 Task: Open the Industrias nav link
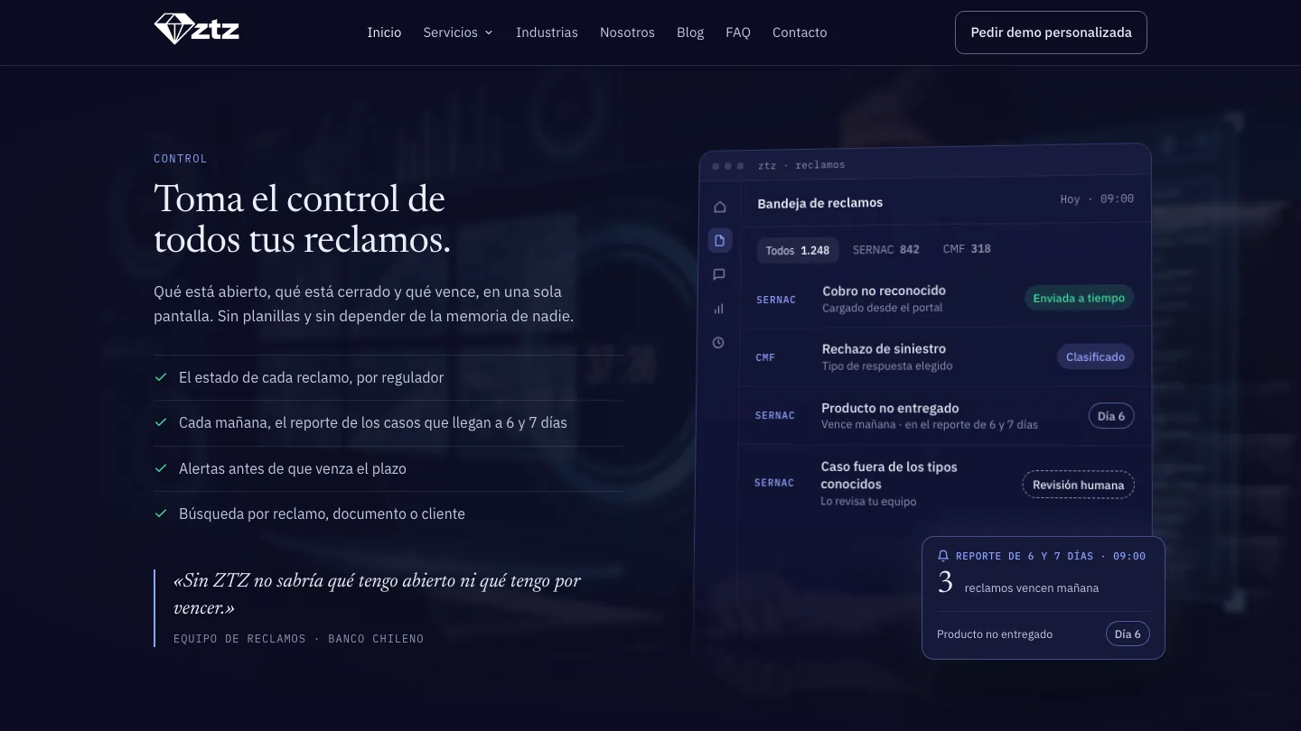[547, 32]
